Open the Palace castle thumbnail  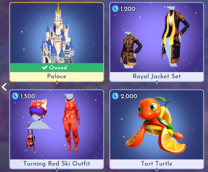pos(57,33)
